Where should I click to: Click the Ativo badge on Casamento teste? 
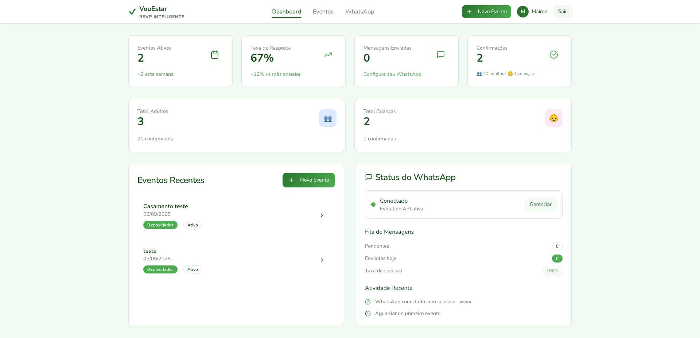tap(192, 225)
